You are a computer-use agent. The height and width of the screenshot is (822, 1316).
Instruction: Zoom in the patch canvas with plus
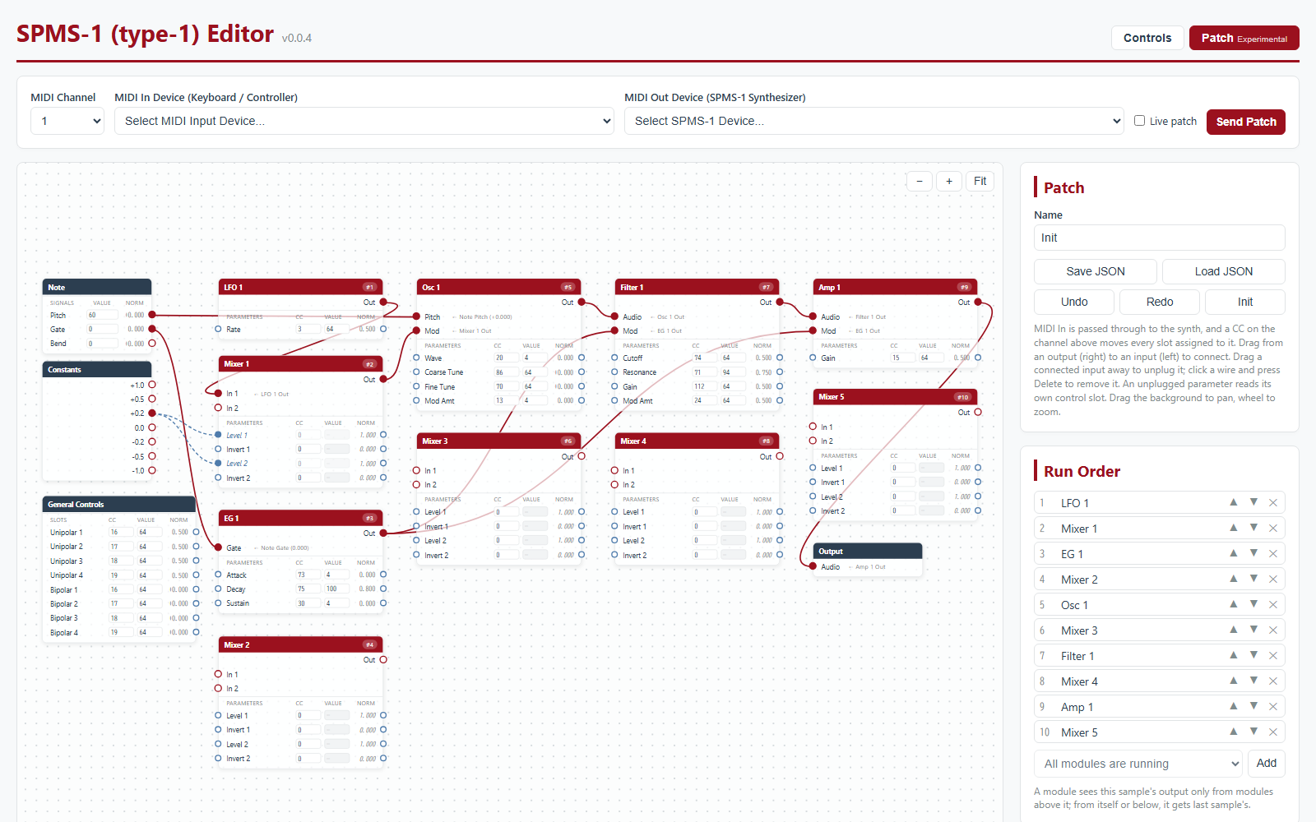coord(949,181)
